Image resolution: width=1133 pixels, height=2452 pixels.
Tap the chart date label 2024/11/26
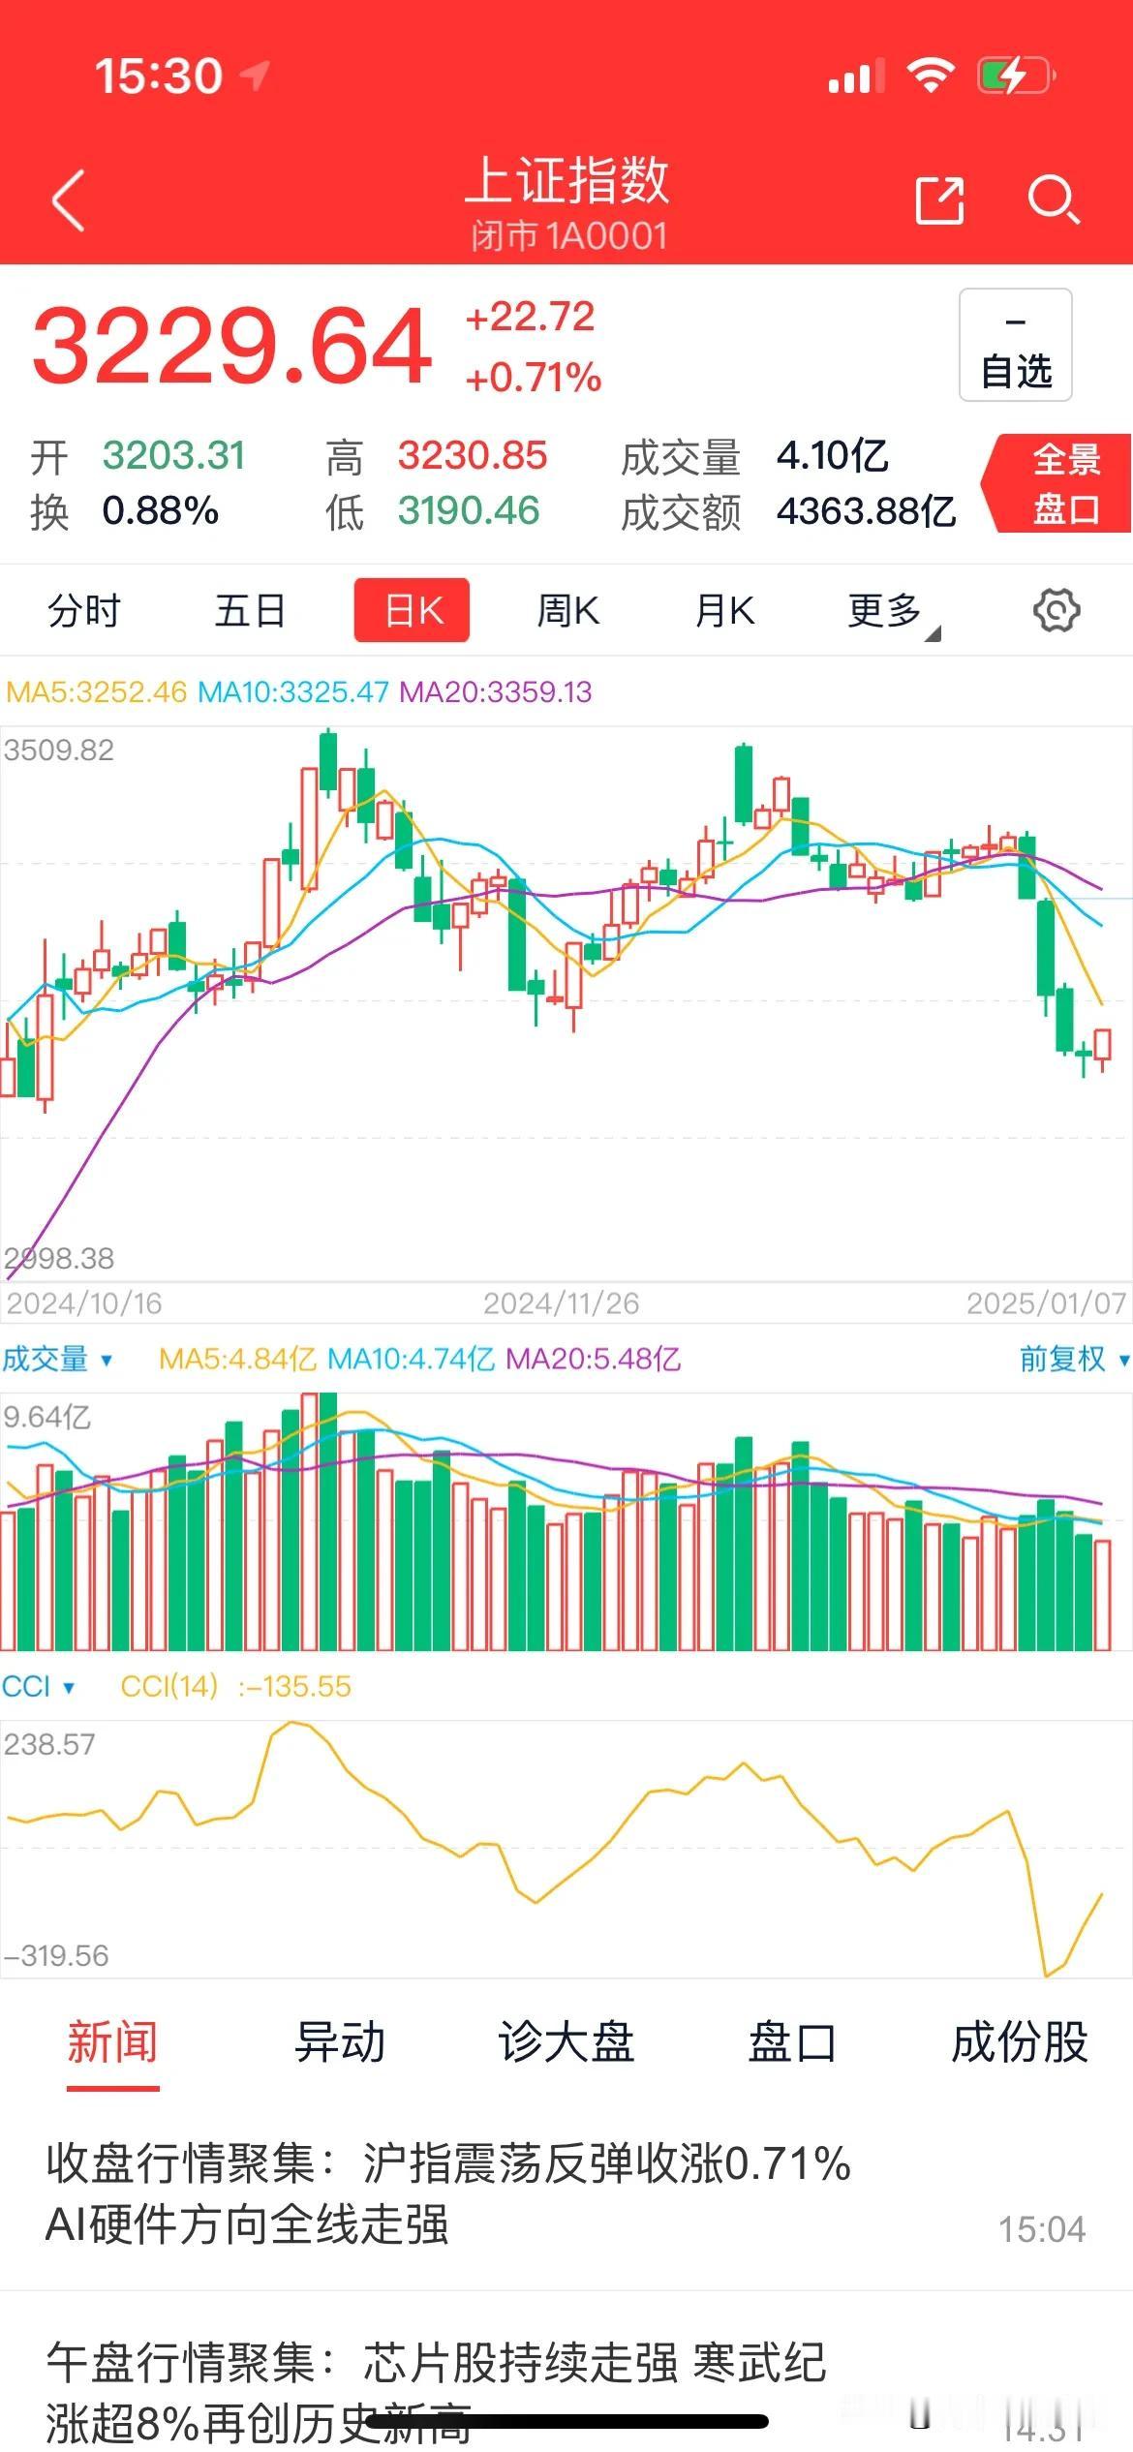point(562,1303)
